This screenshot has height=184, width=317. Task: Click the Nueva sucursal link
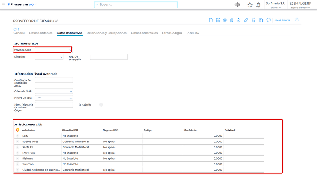click(283, 20)
